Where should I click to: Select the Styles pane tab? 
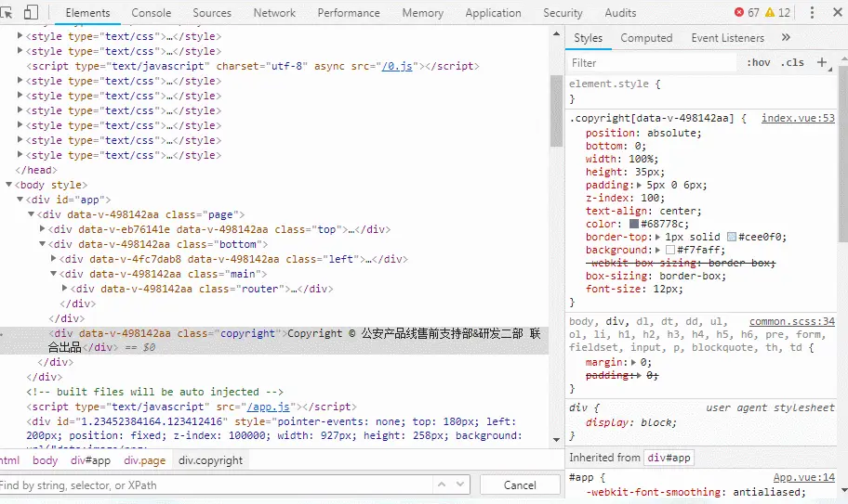pyautogui.click(x=588, y=38)
